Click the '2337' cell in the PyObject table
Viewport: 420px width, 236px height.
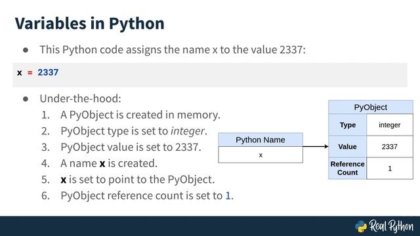click(390, 147)
